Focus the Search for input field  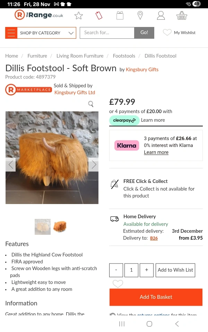click(107, 33)
